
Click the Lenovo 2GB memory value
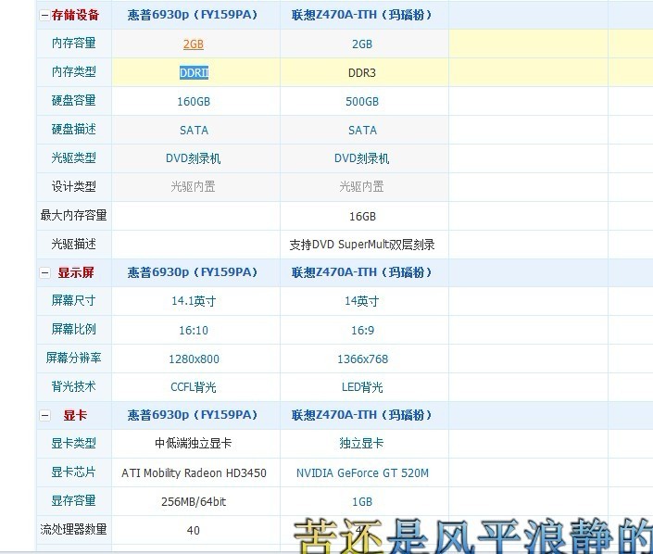[x=362, y=44]
